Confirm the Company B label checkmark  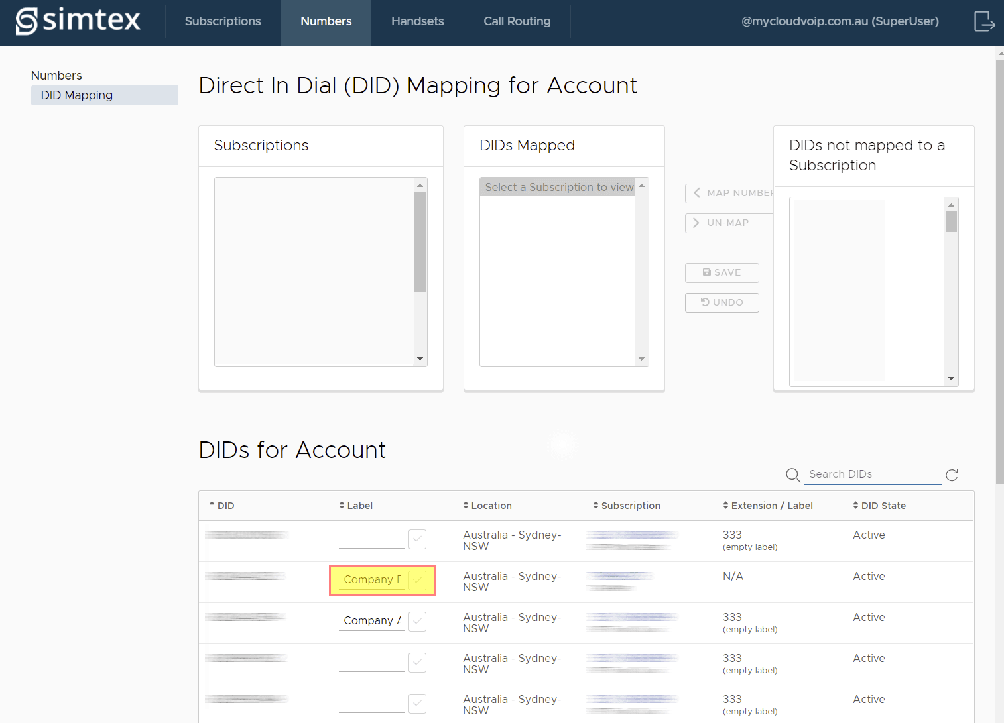(x=418, y=580)
